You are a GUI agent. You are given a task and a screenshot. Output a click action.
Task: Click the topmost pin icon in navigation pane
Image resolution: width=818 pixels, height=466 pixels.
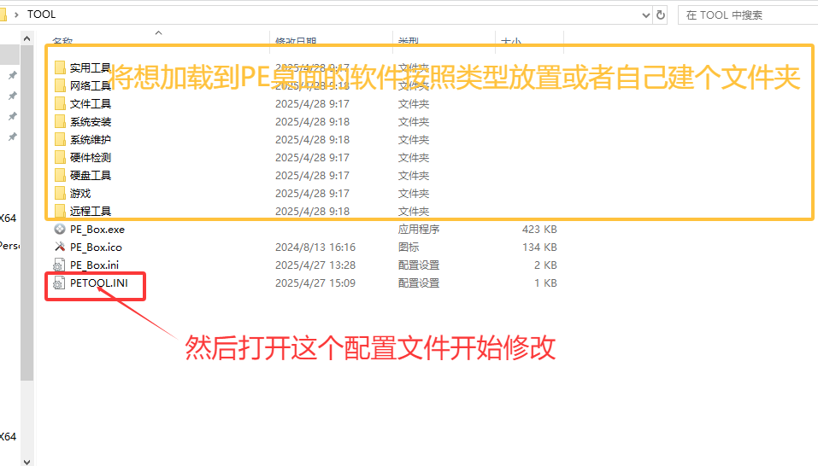(12, 76)
